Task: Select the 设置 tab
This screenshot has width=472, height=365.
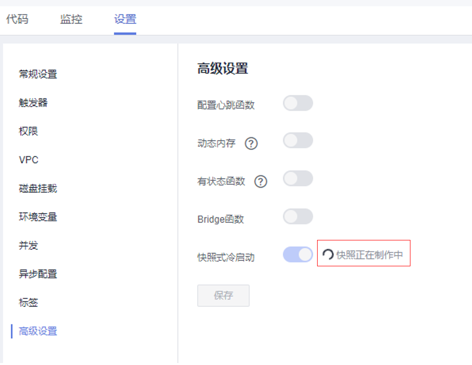Action: pos(125,20)
